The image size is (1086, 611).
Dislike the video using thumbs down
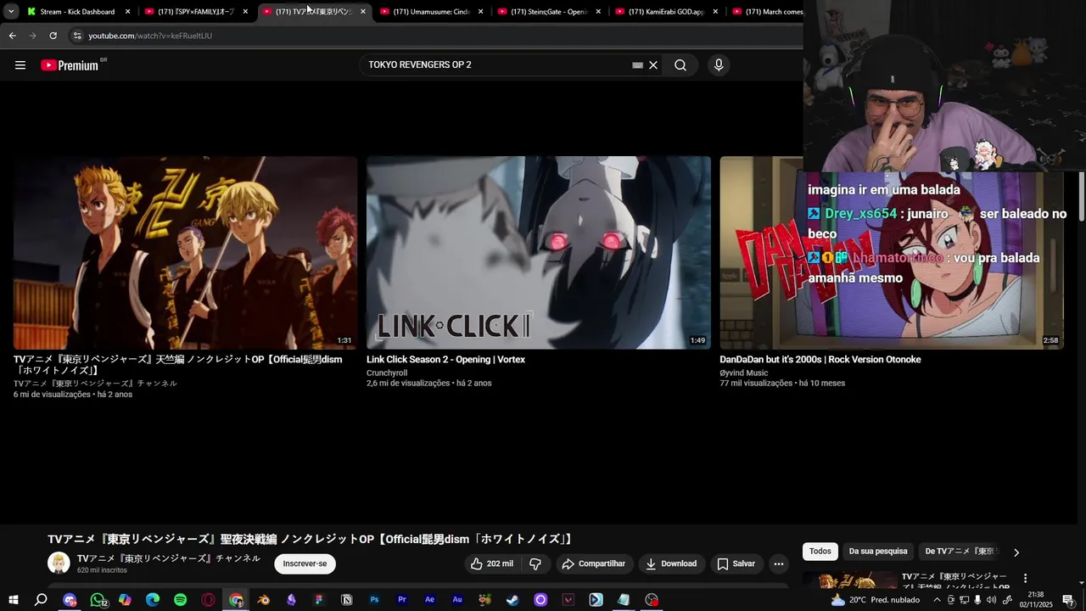pos(535,563)
